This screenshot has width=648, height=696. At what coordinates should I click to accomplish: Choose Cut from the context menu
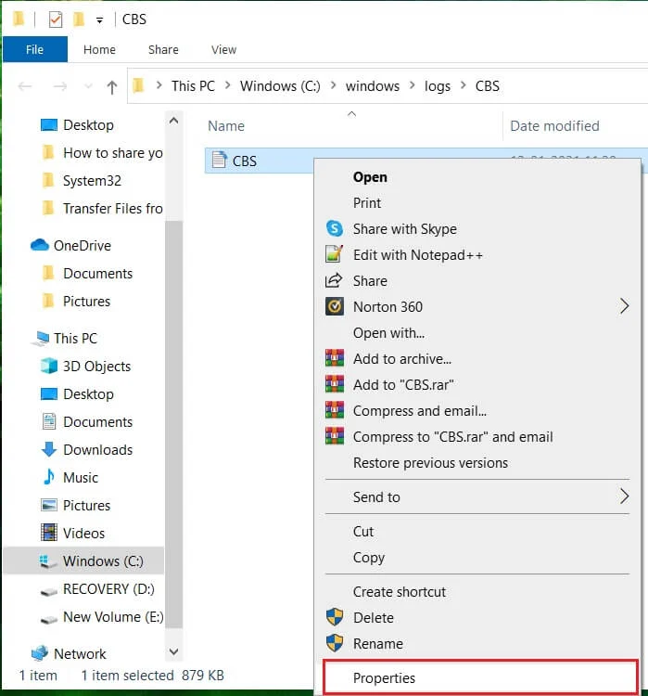click(x=477, y=532)
